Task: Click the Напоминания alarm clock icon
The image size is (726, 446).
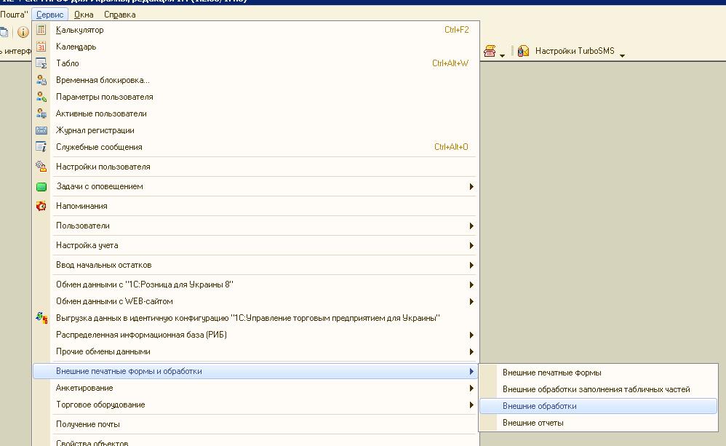Action: (x=41, y=206)
